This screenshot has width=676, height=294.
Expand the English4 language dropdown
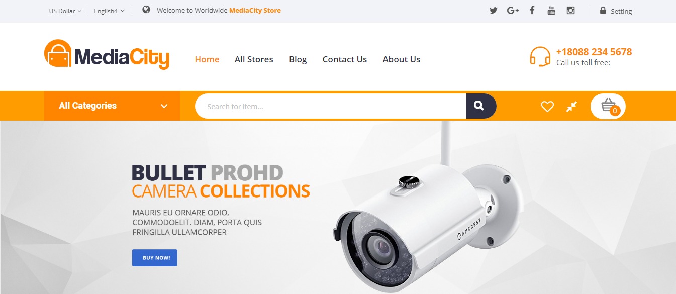click(109, 11)
